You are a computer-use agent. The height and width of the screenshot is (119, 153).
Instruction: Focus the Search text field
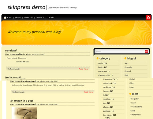point(120,51)
